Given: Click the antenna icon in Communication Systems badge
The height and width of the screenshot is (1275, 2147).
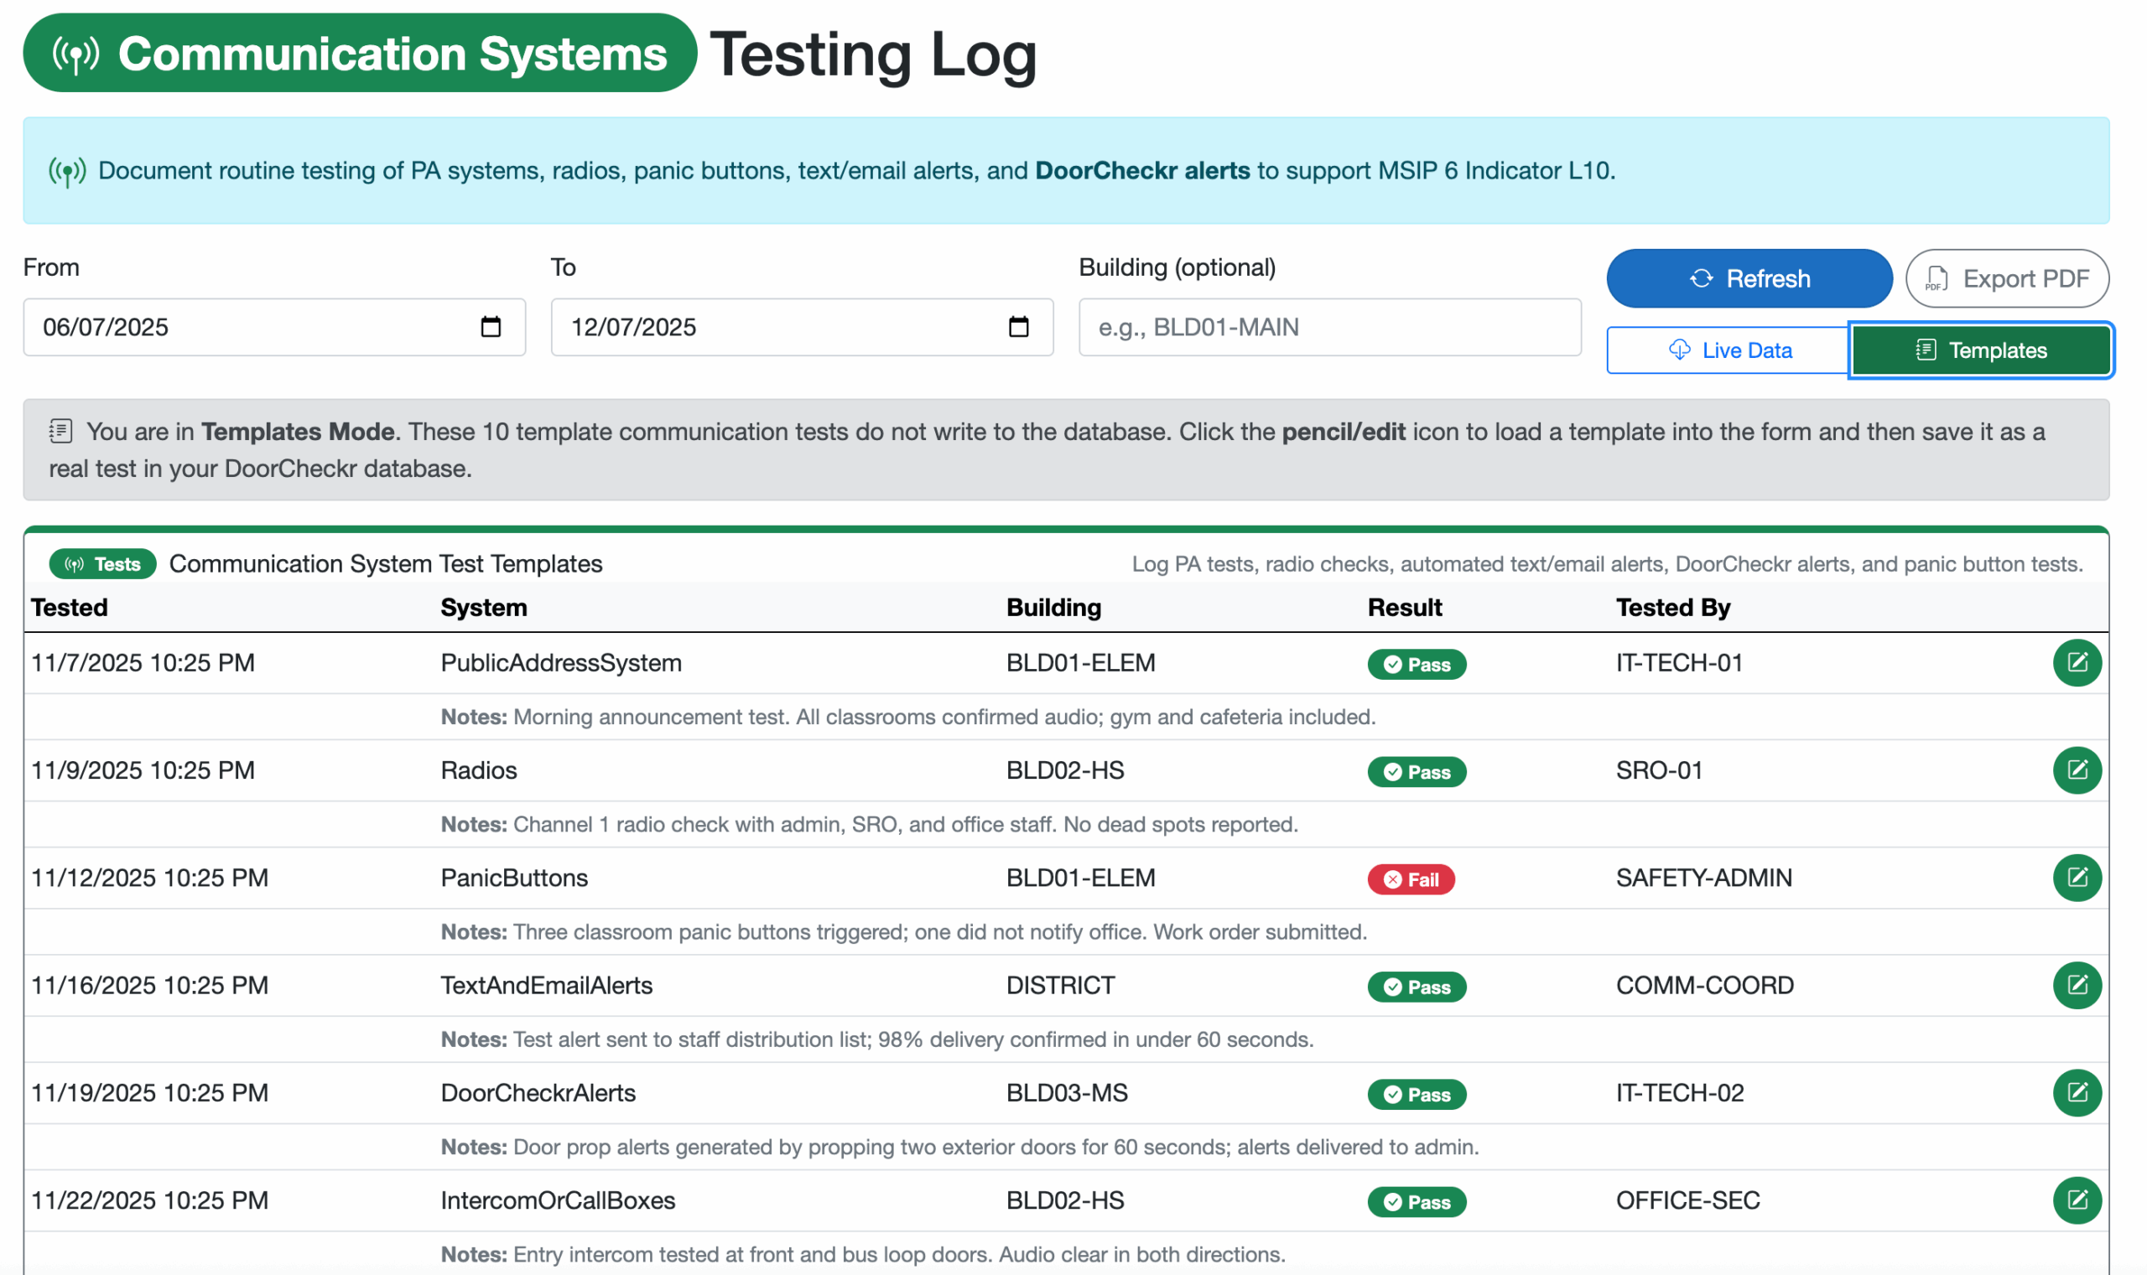Looking at the screenshot, I should (75, 54).
